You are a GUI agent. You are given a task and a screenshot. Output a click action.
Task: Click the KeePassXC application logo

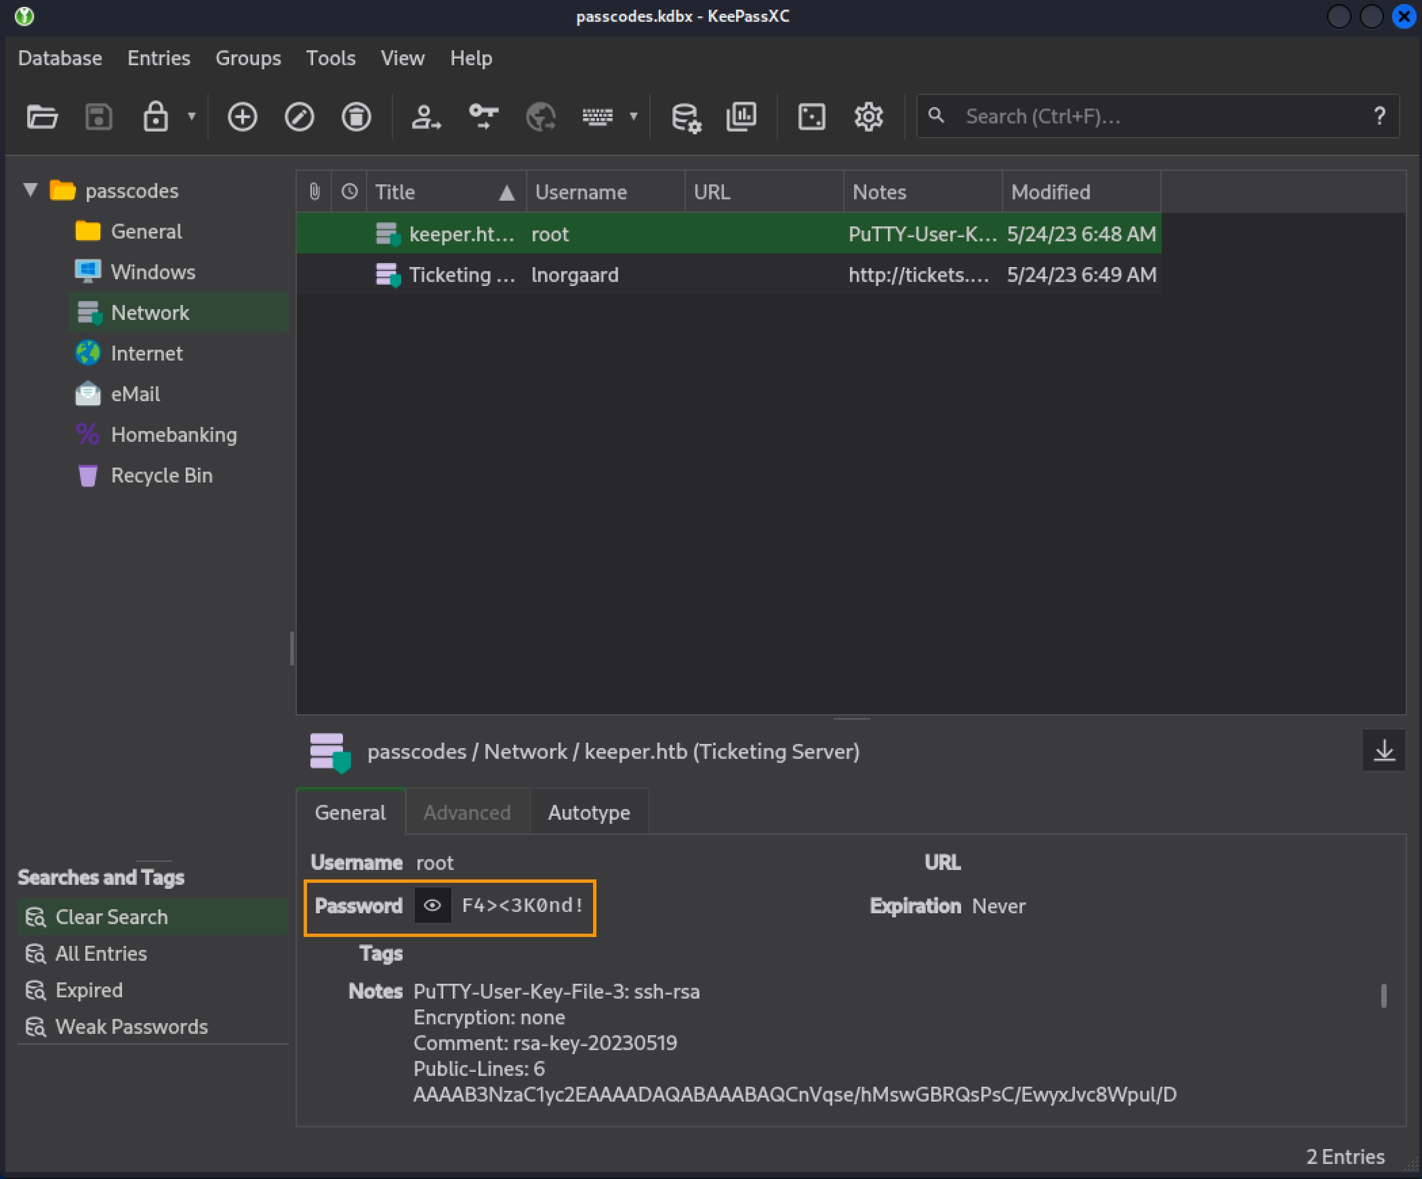[24, 16]
